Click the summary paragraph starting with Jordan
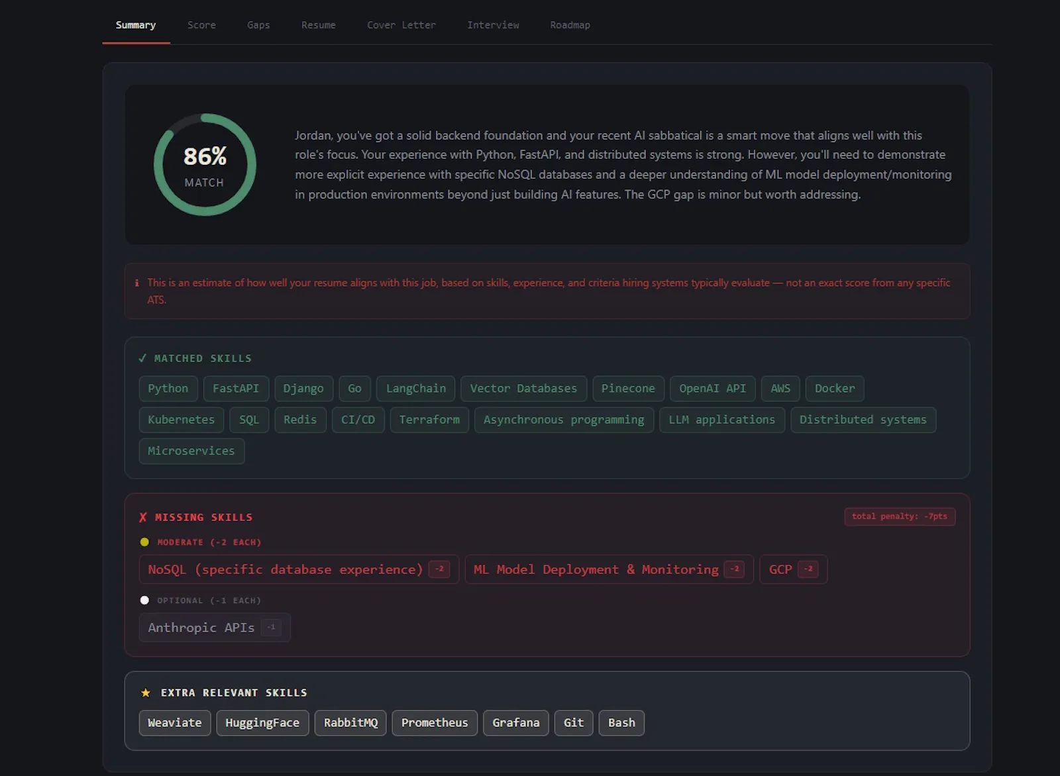Viewport: 1060px width, 776px height. (x=623, y=165)
